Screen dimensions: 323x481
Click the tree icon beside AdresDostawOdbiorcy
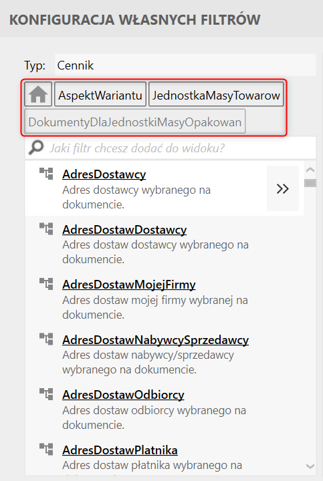tap(46, 394)
